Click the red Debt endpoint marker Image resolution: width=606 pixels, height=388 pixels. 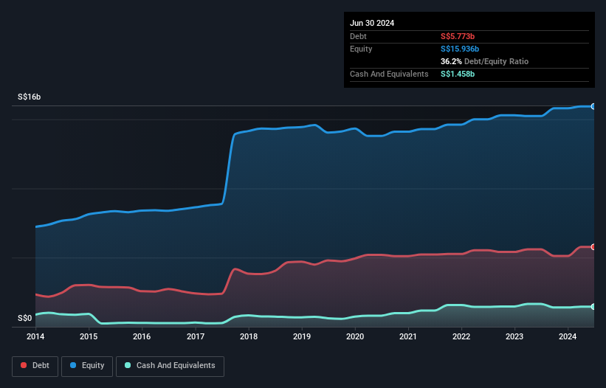pos(593,246)
